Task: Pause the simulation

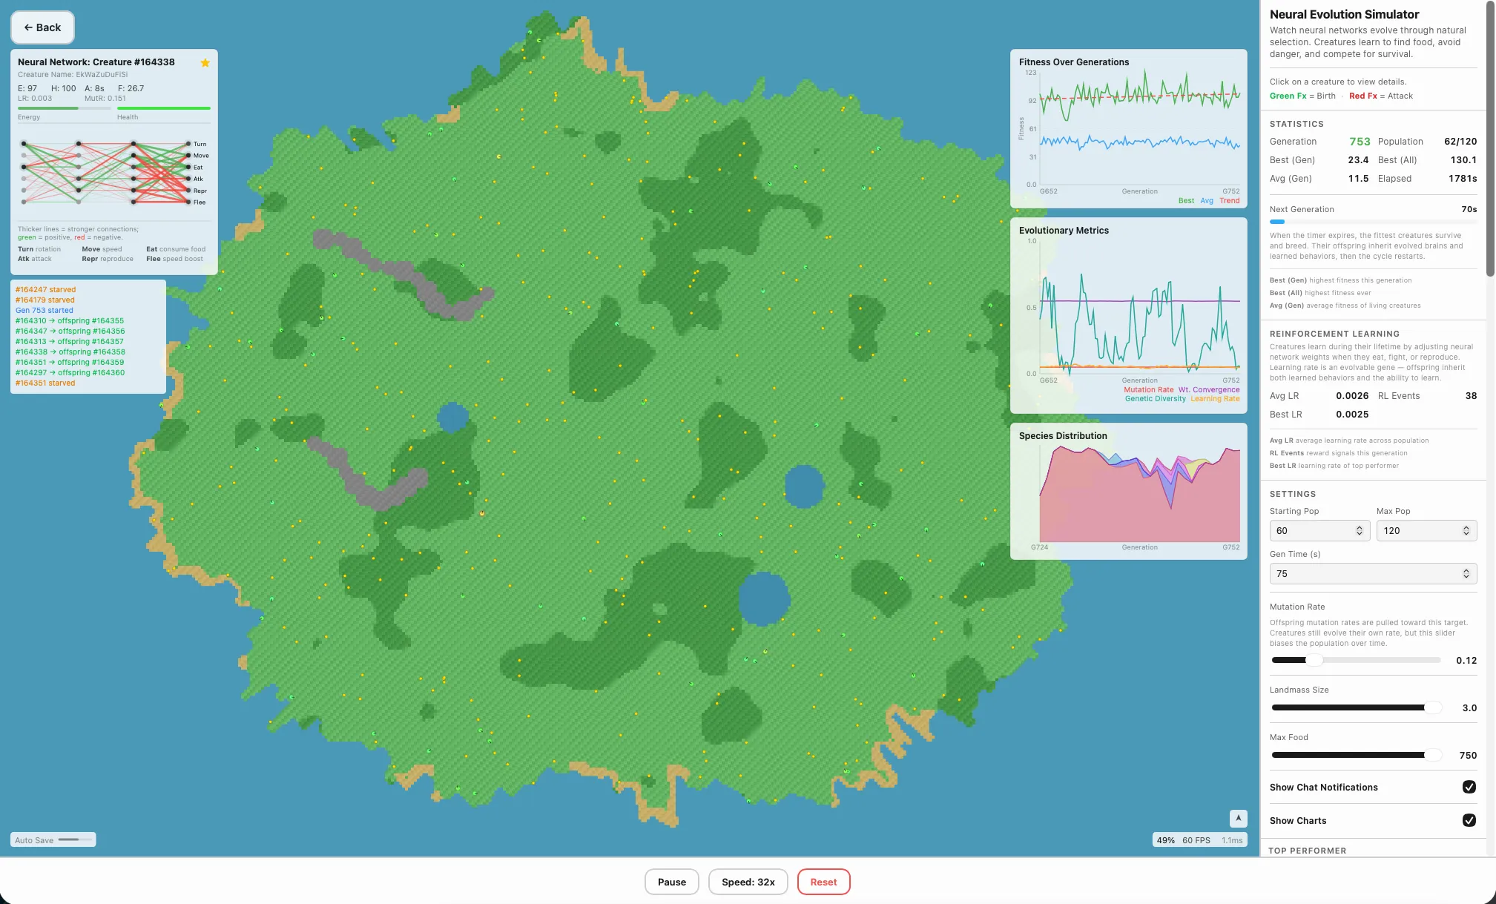Action: coord(670,882)
